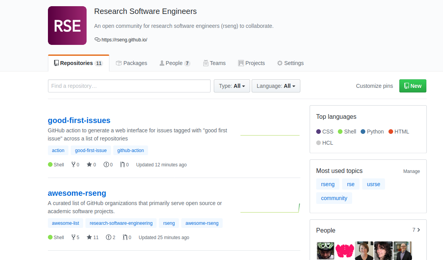Expand the Type: All dropdown
443x260 pixels.
click(232, 86)
